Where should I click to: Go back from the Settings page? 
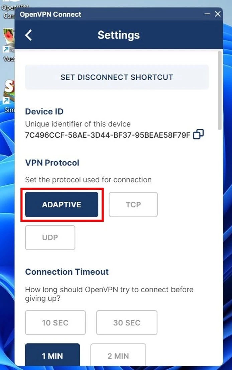[x=28, y=35]
